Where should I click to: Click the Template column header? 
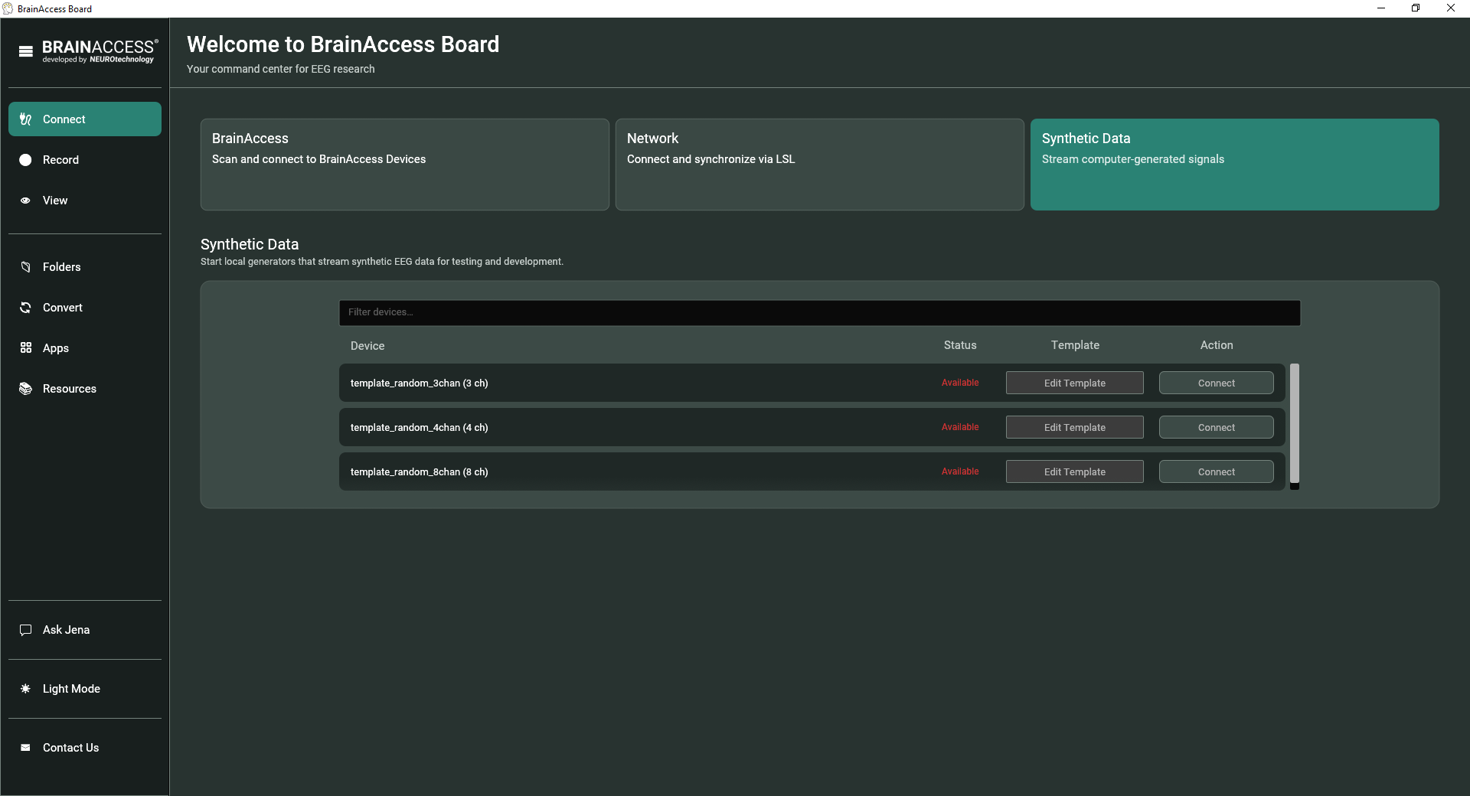pos(1075,345)
